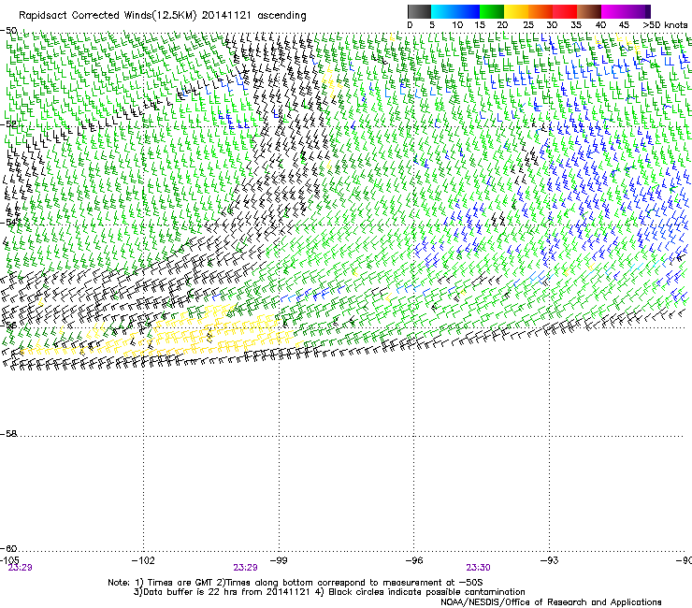Click the 23:29 time label under -105

click(20, 568)
